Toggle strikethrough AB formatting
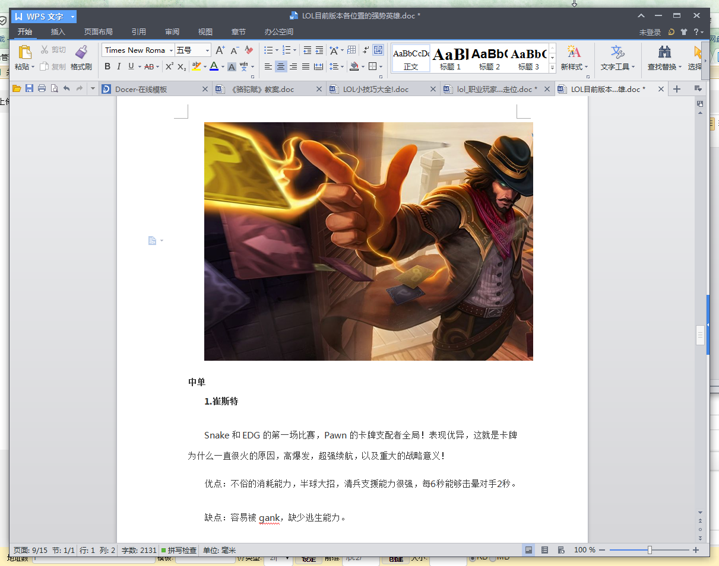Viewport: 719px width, 566px height. (x=149, y=66)
